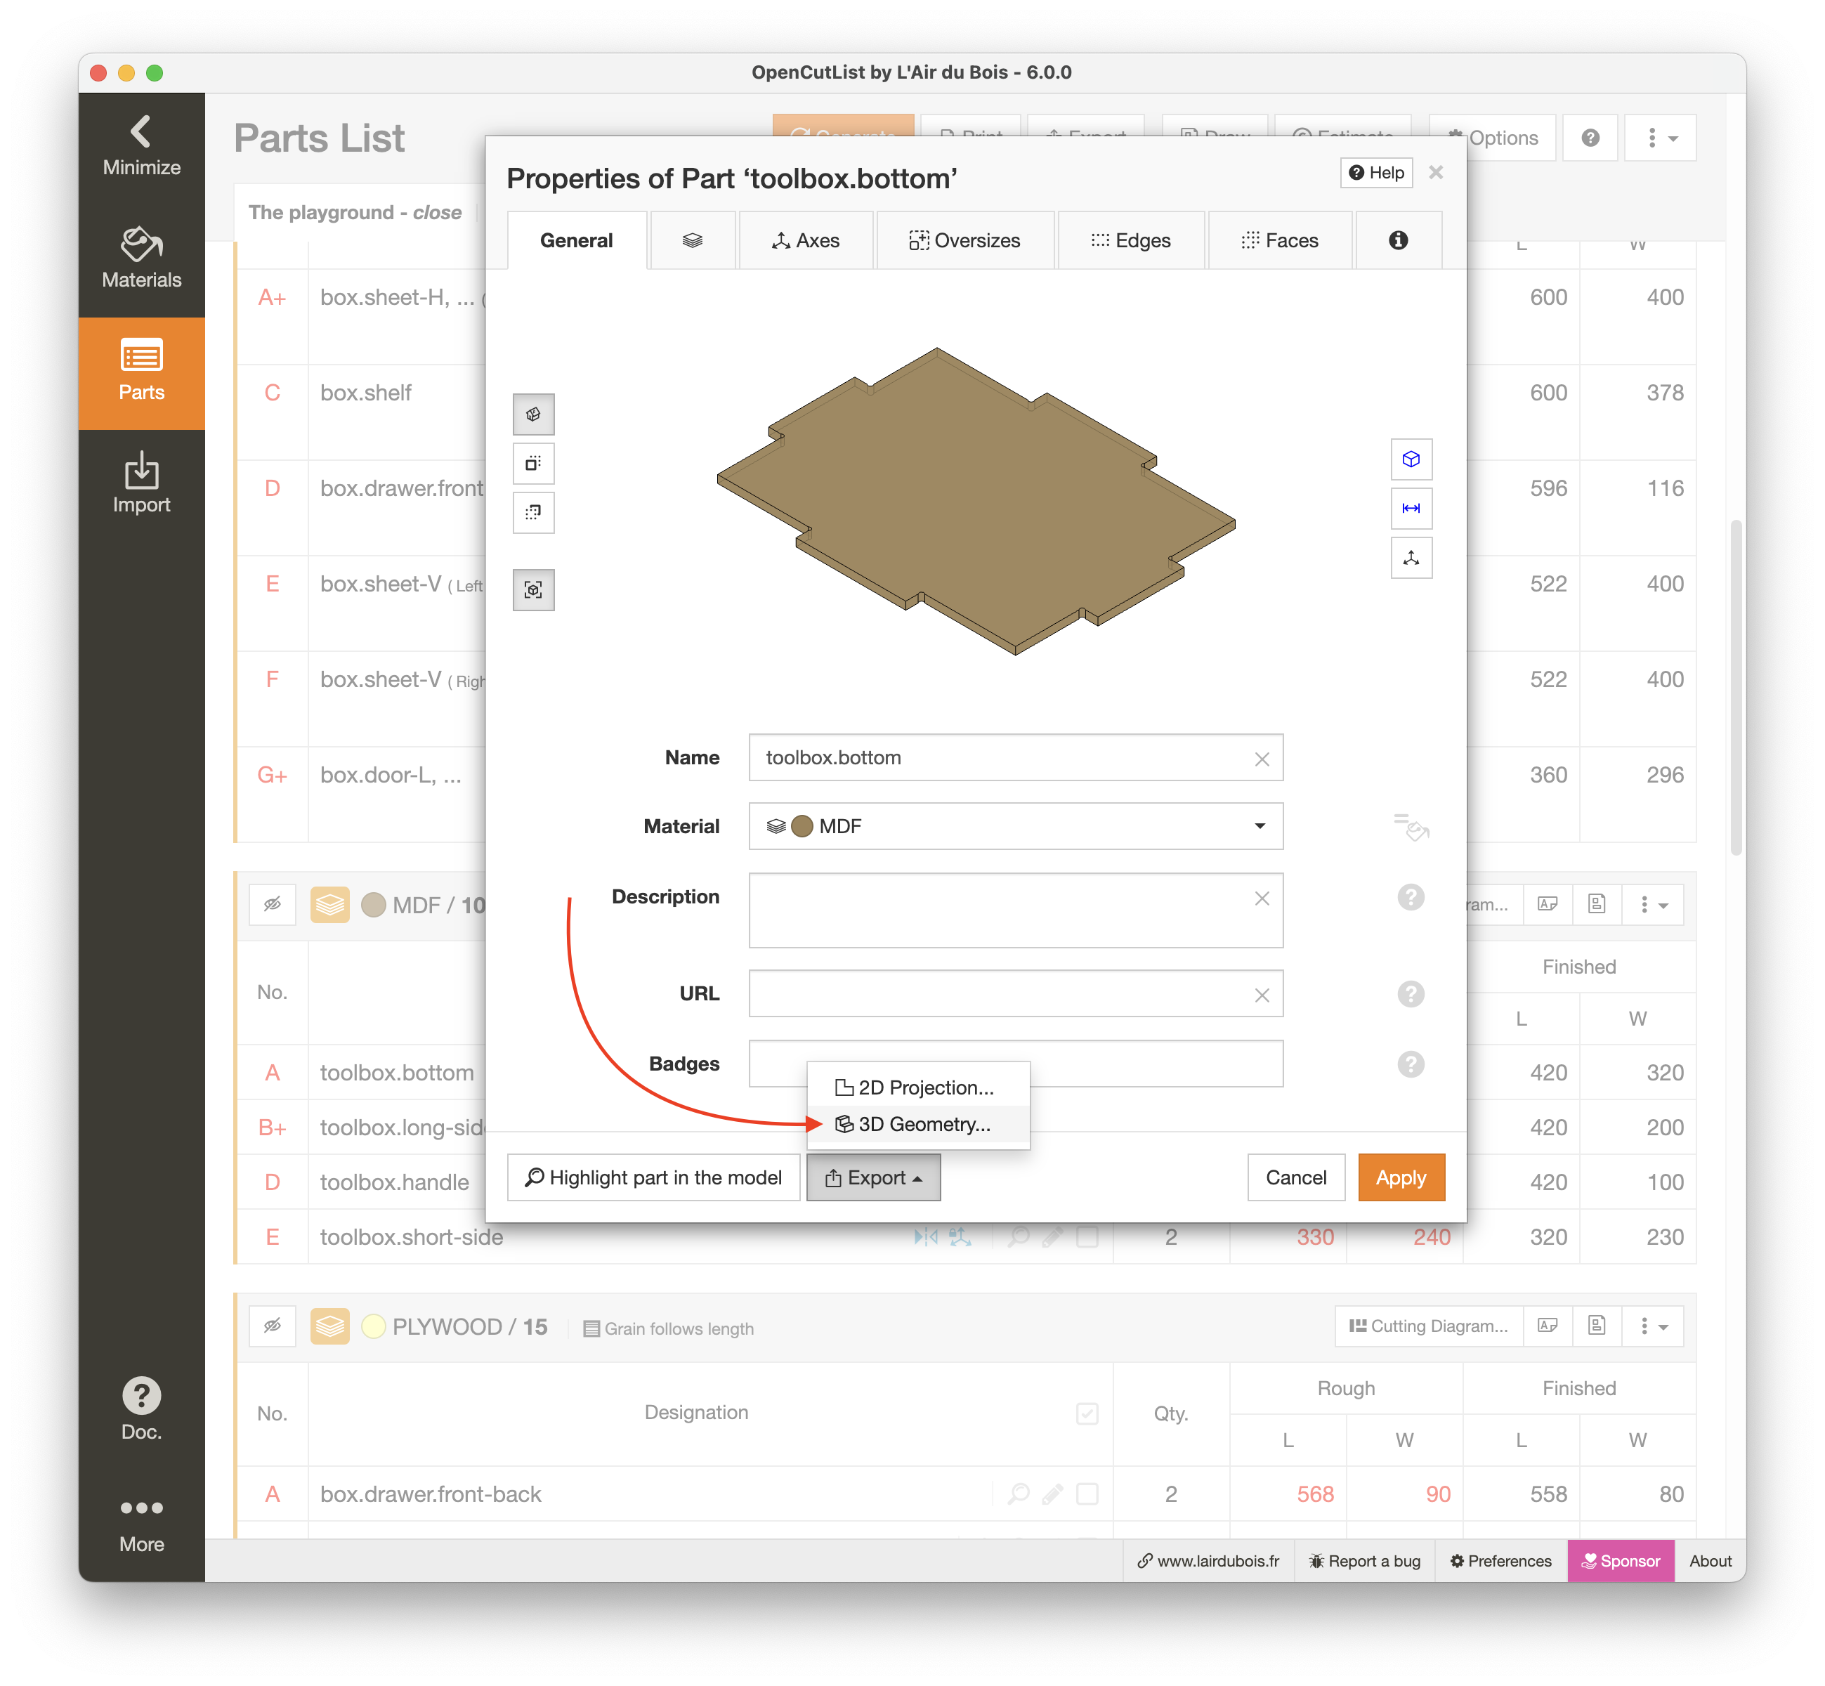Click Report a bug link
The height and width of the screenshot is (1686, 1825).
point(1364,1561)
